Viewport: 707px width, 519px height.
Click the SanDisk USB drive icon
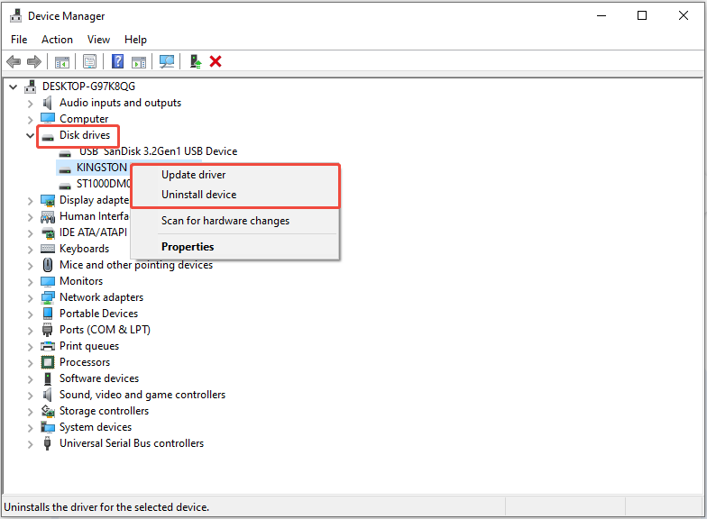65,153
